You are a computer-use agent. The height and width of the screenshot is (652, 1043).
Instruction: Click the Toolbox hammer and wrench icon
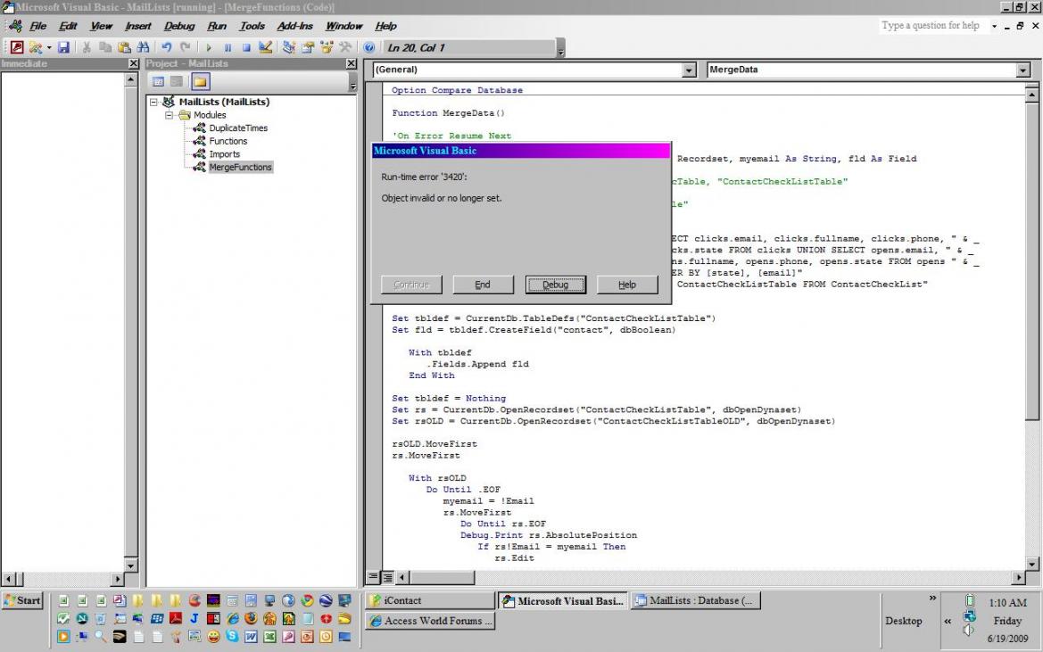345,47
